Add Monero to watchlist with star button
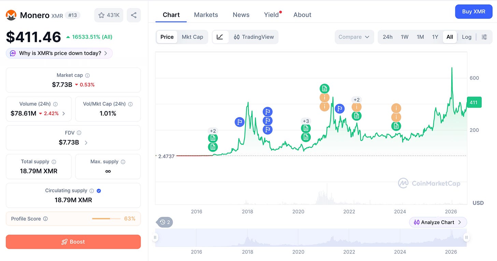497x261 pixels. 109,15
